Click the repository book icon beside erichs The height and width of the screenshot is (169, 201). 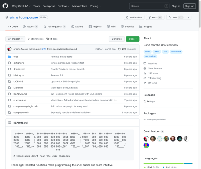click(7, 17)
